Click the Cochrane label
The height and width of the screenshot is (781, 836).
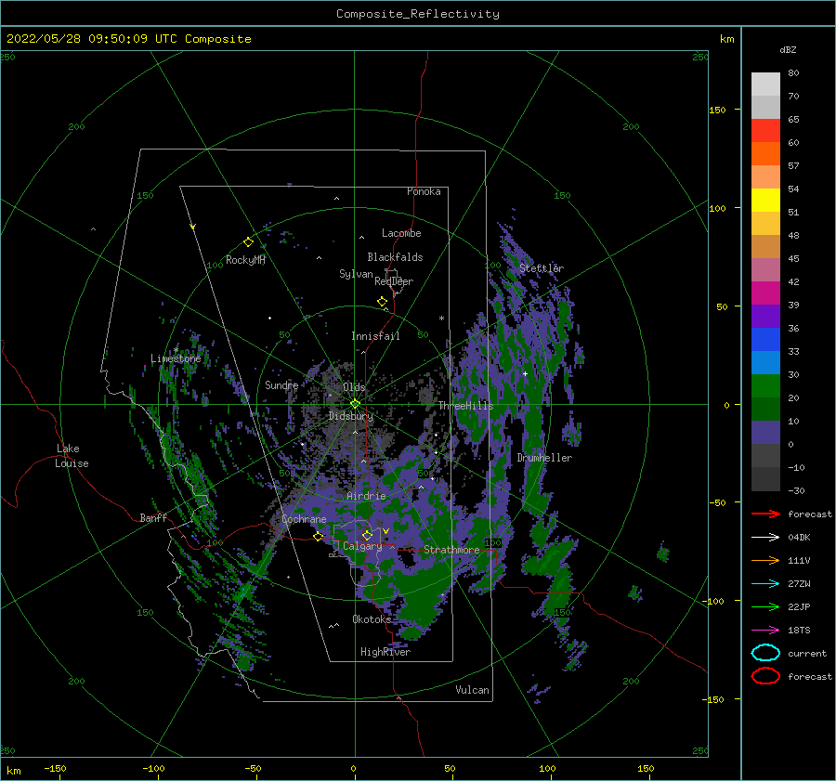(x=304, y=519)
